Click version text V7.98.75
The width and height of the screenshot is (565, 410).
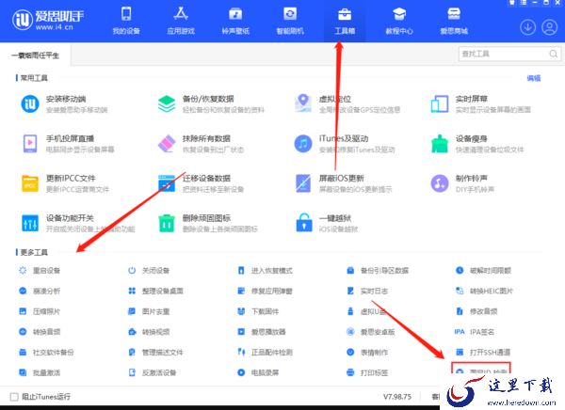click(397, 397)
